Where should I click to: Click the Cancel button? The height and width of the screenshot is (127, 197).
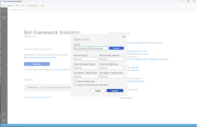[x=98, y=91]
